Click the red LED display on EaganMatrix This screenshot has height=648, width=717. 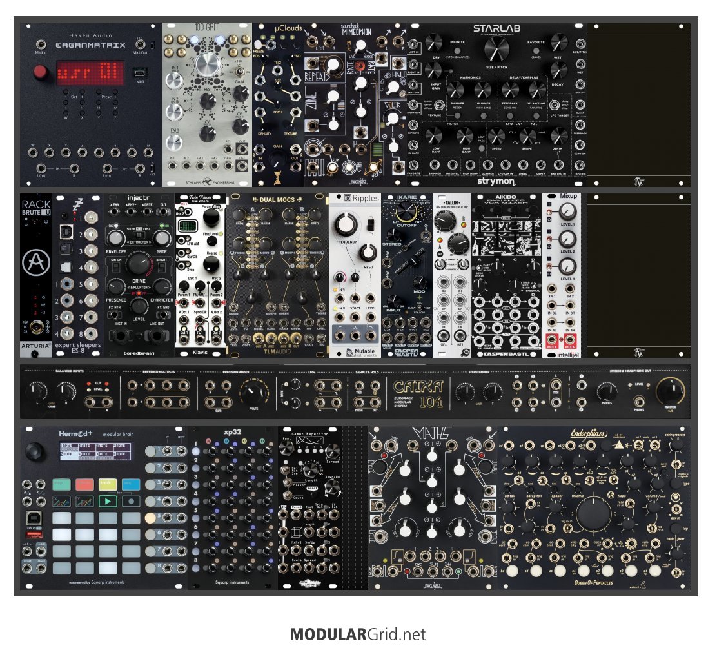90,72
